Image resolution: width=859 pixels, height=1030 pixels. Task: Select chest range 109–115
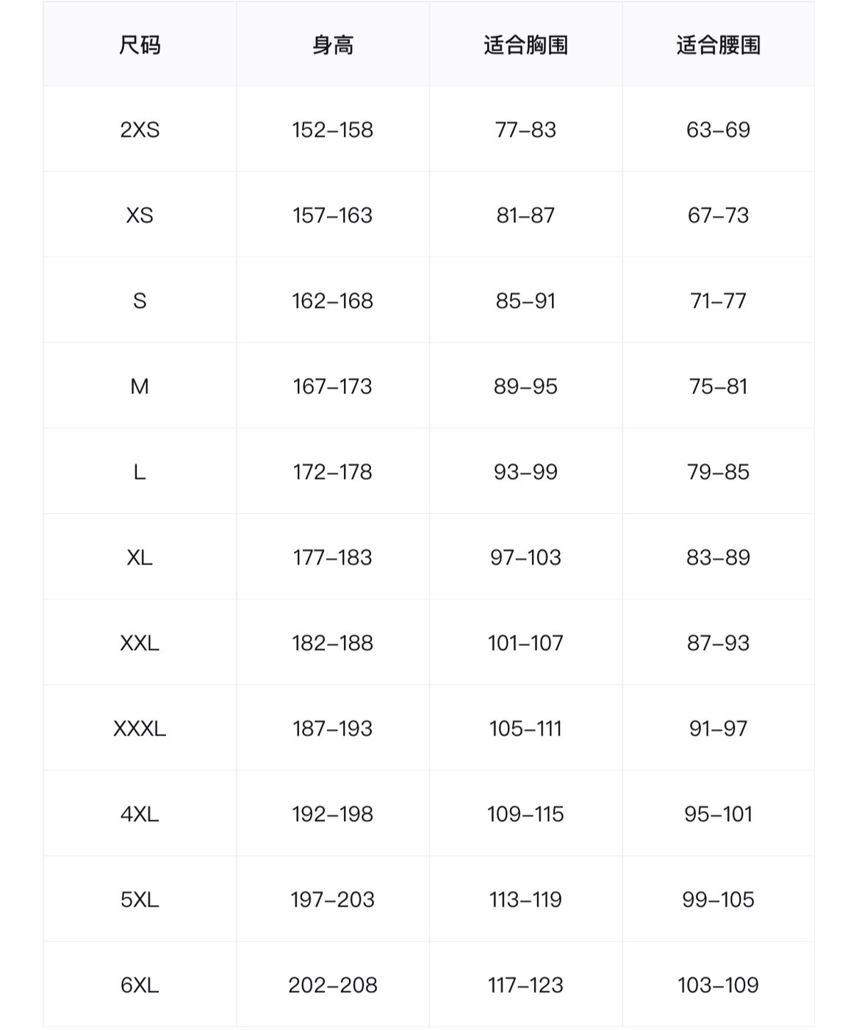click(x=525, y=815)
